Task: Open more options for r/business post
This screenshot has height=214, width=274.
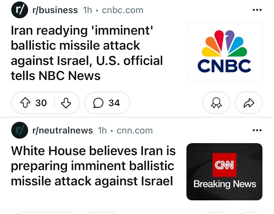Action: (x=257, y=9)
